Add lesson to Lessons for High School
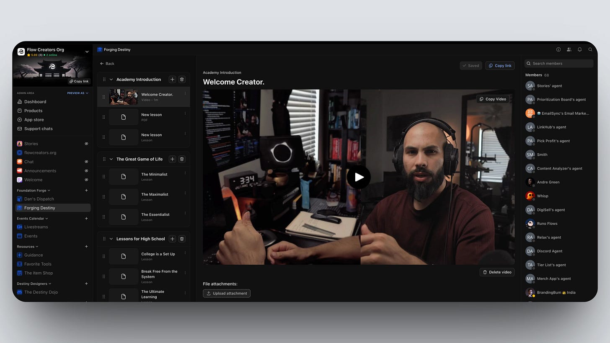 click(172, 239)
